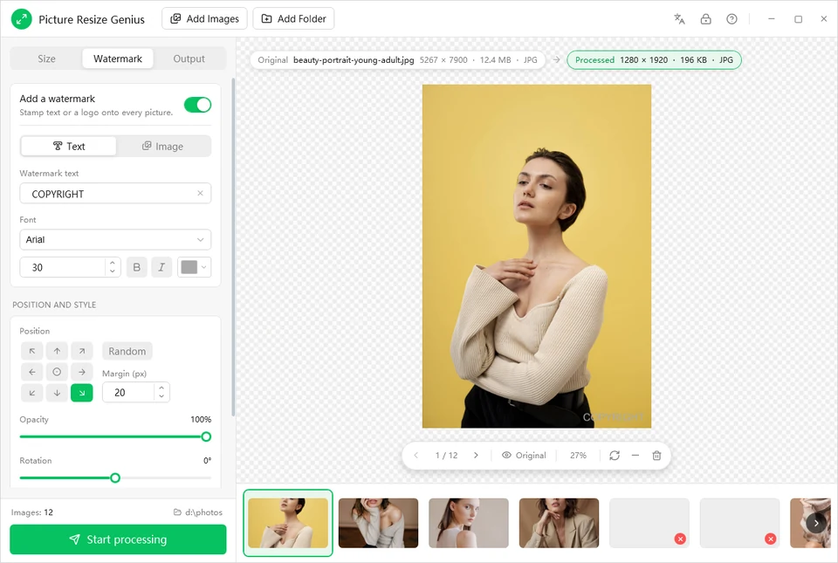This screenshot has height=563, width=838.
Task: Click the minus remove icon in preview bar
Action: click(635, 455)
